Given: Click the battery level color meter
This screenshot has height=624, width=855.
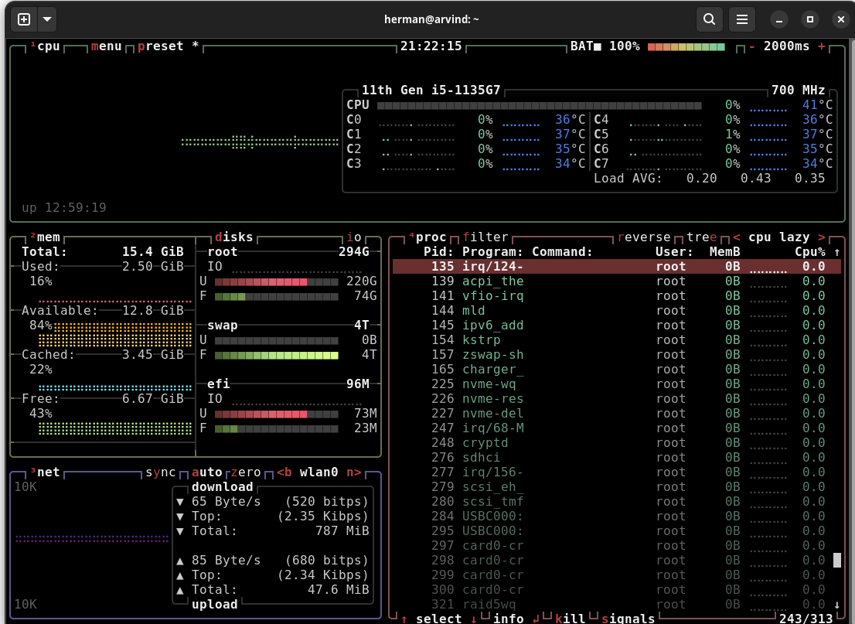Looking at the screenshot, I should (686, 47).
